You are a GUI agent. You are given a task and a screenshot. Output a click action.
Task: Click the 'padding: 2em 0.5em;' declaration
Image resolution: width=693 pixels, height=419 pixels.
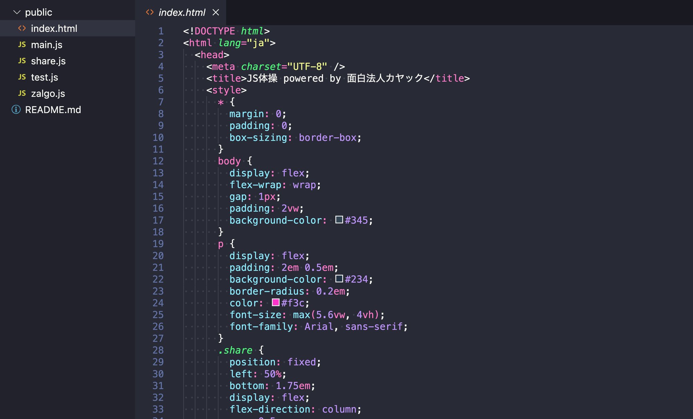pos(284,268)
